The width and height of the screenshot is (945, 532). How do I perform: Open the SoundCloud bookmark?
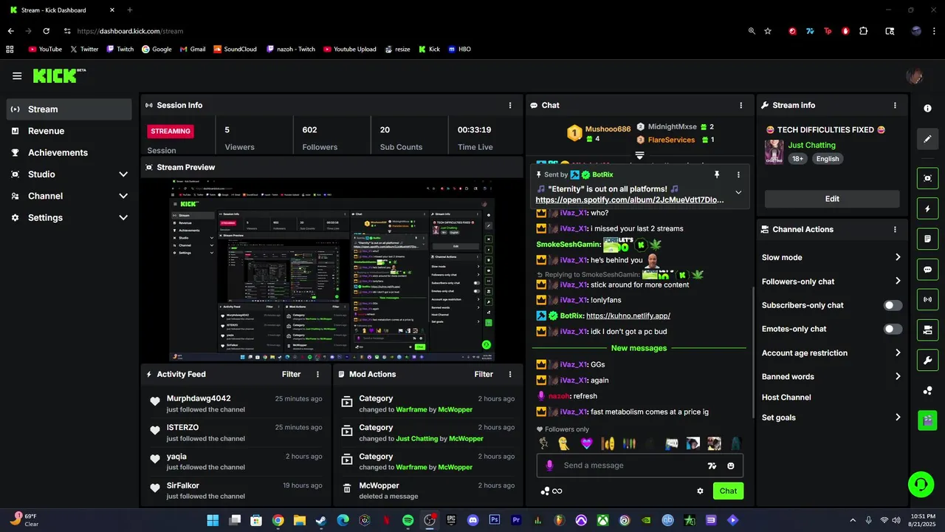235,50
